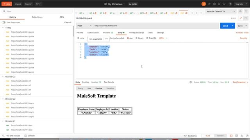Click the two-pane view icon in the status bar
Viewport: 250px width, 140px height.
click(237, 136)
